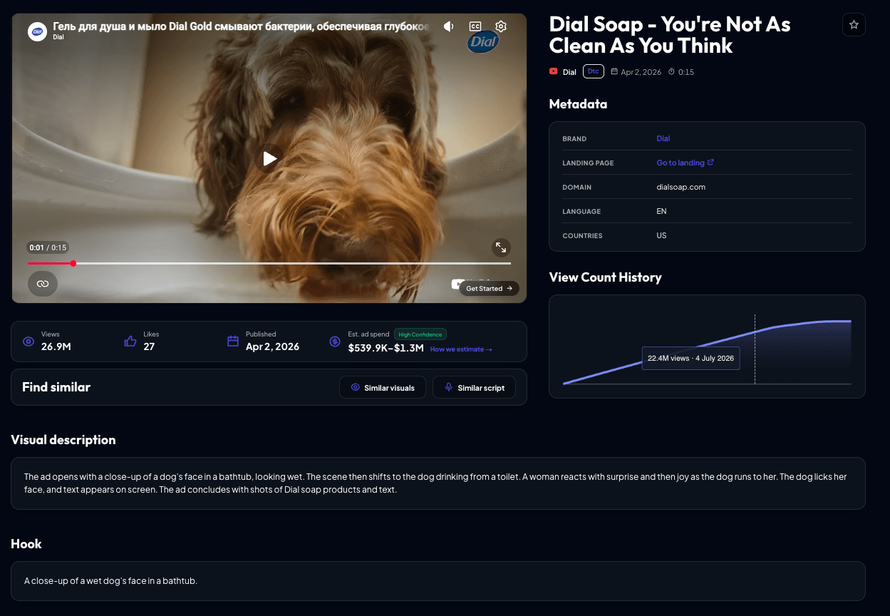890x616 pixels.
Task: Open video settings gear icon
Action: pos(501,26)
